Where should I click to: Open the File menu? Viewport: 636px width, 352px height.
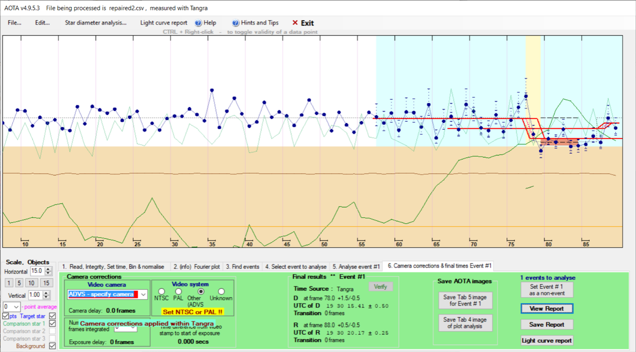pos(14,23)
